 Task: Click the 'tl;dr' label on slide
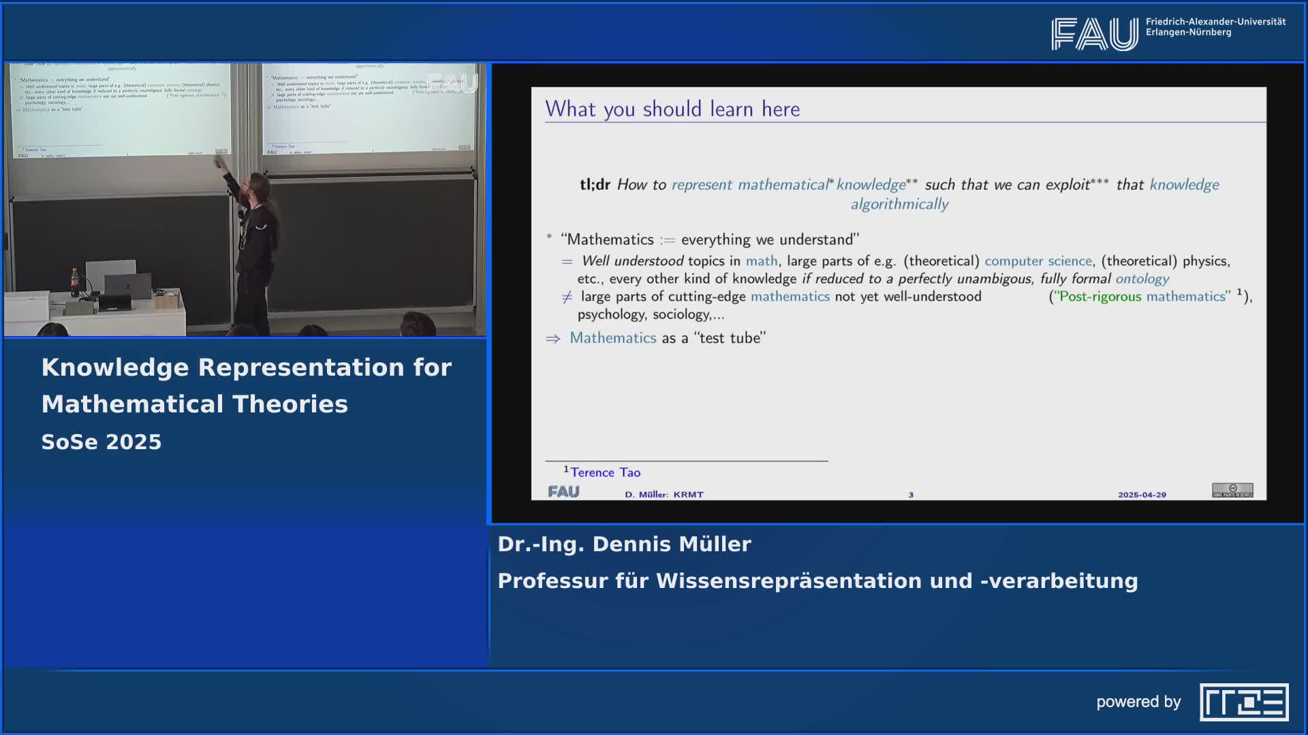click(595, 184)
